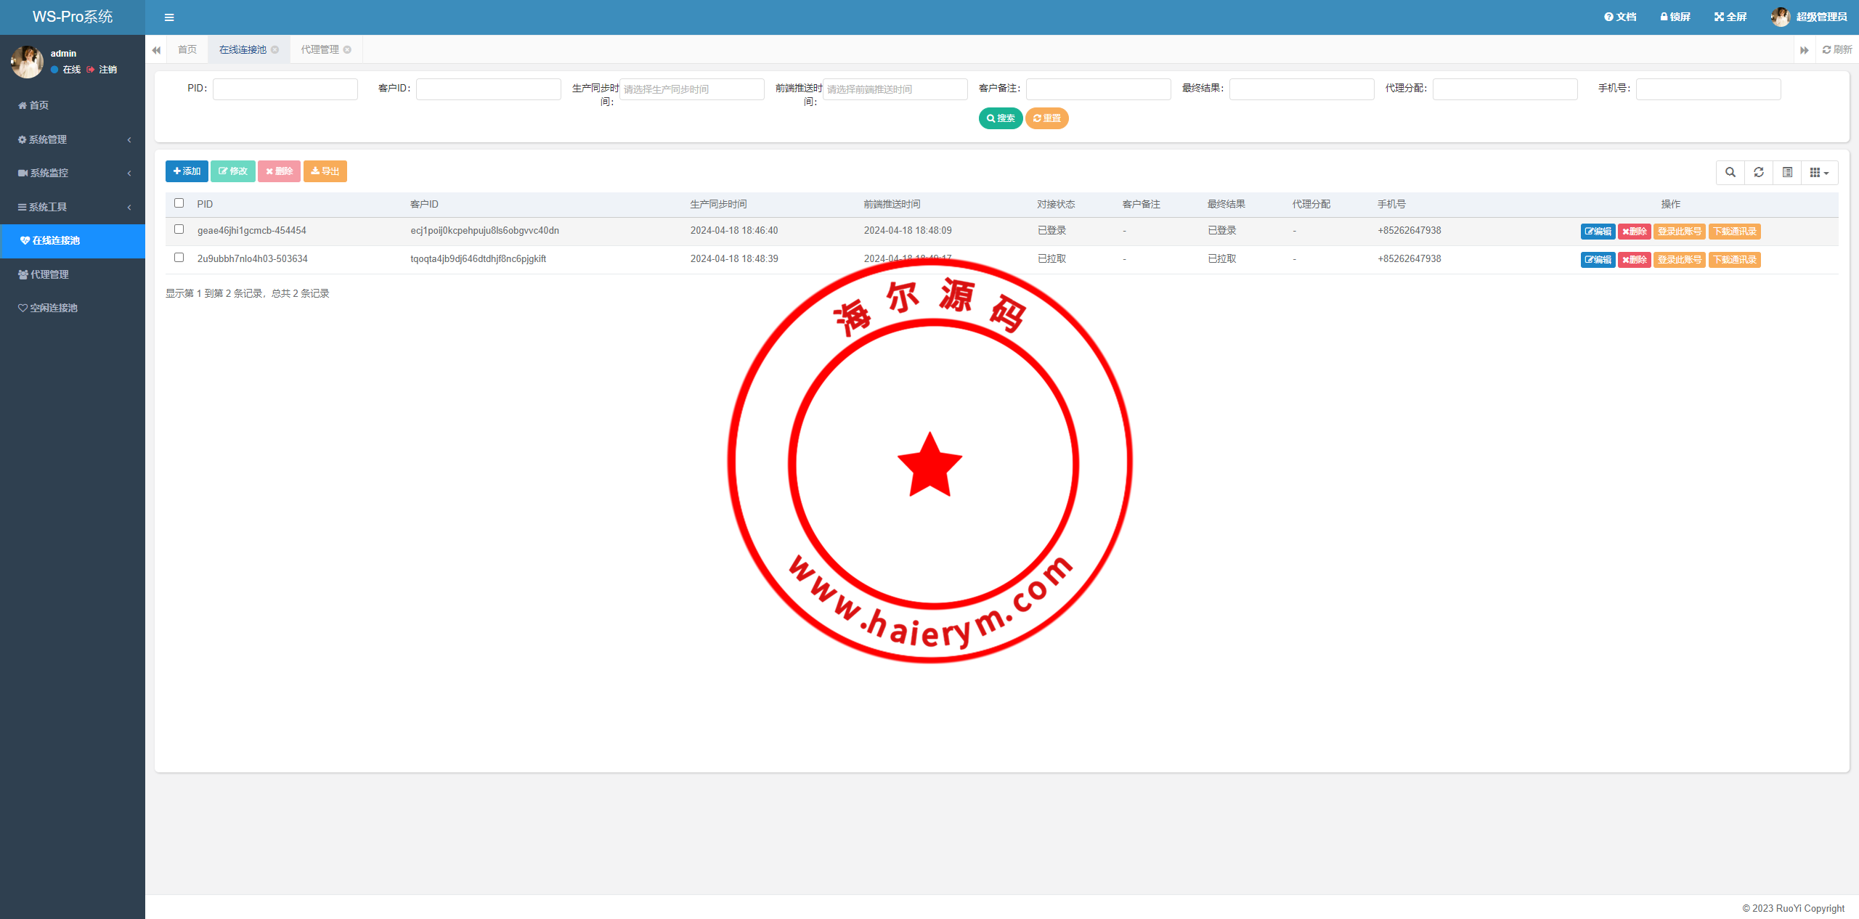The height and width of the screenshot is (919, 1859).
Task: Click the table search magnifier icon
Action: (1730, 172)
